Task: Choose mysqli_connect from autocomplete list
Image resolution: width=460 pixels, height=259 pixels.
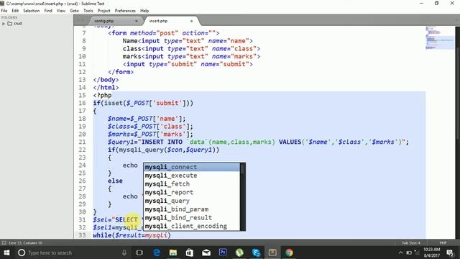Action: pos(192,167)
